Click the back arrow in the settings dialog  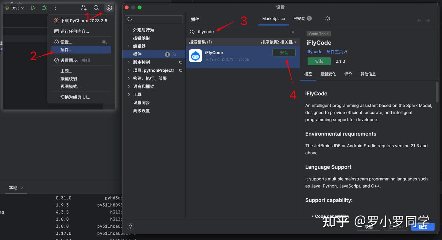(x=419, y=20)
